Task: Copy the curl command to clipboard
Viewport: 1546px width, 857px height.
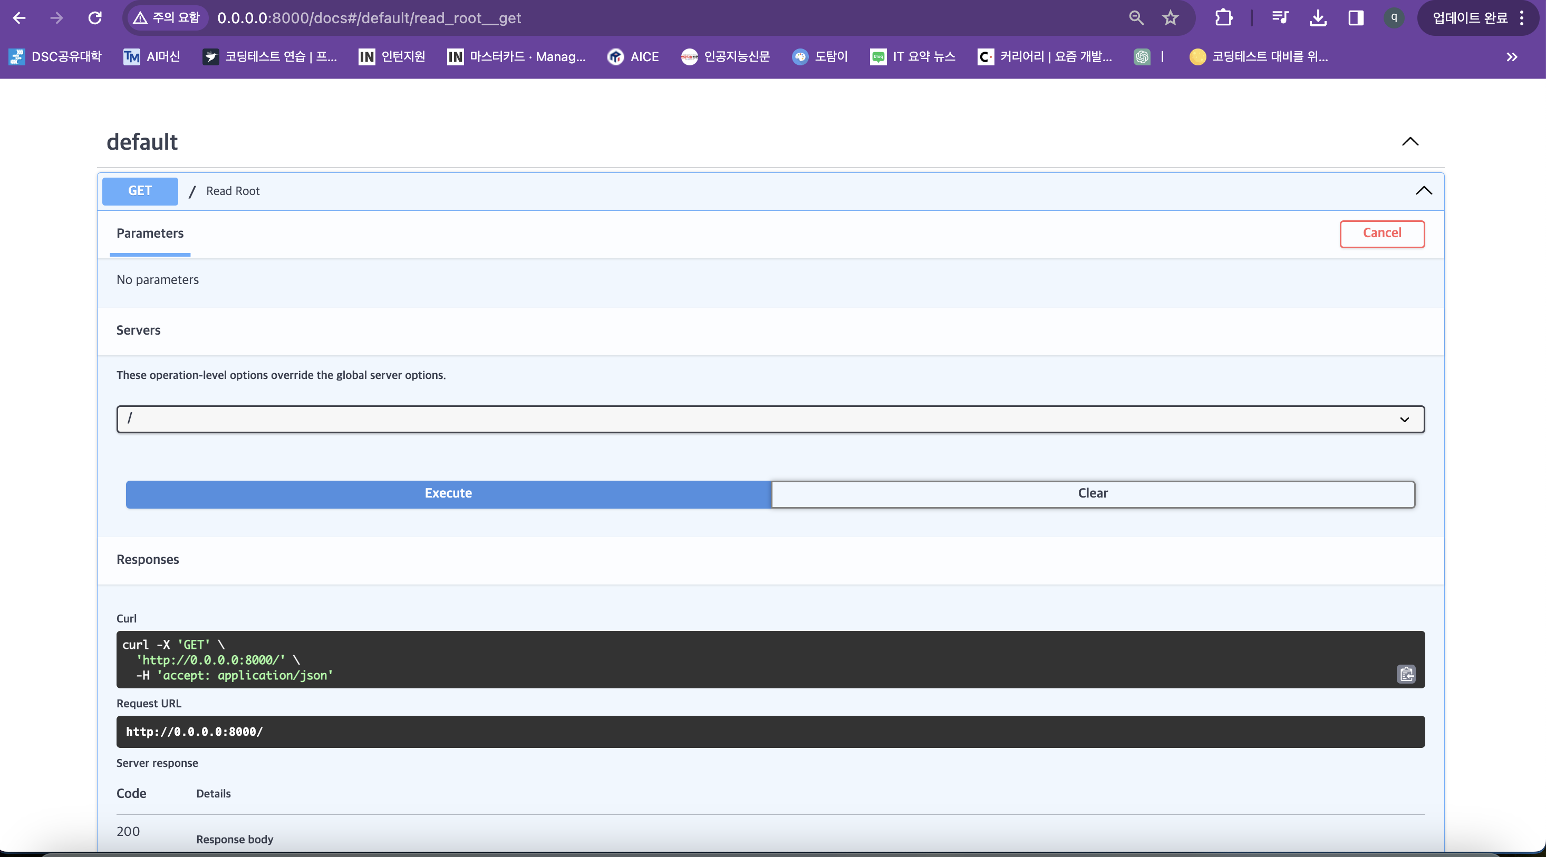Action: (x=1406, y=674)
